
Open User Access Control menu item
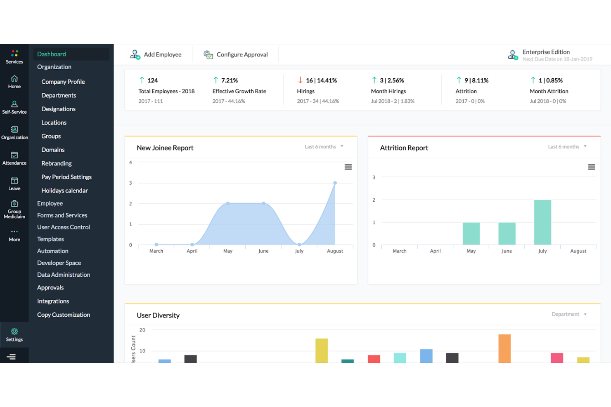64,227
